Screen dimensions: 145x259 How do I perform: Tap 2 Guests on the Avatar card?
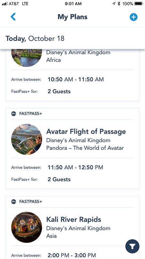tap(59, 179)
